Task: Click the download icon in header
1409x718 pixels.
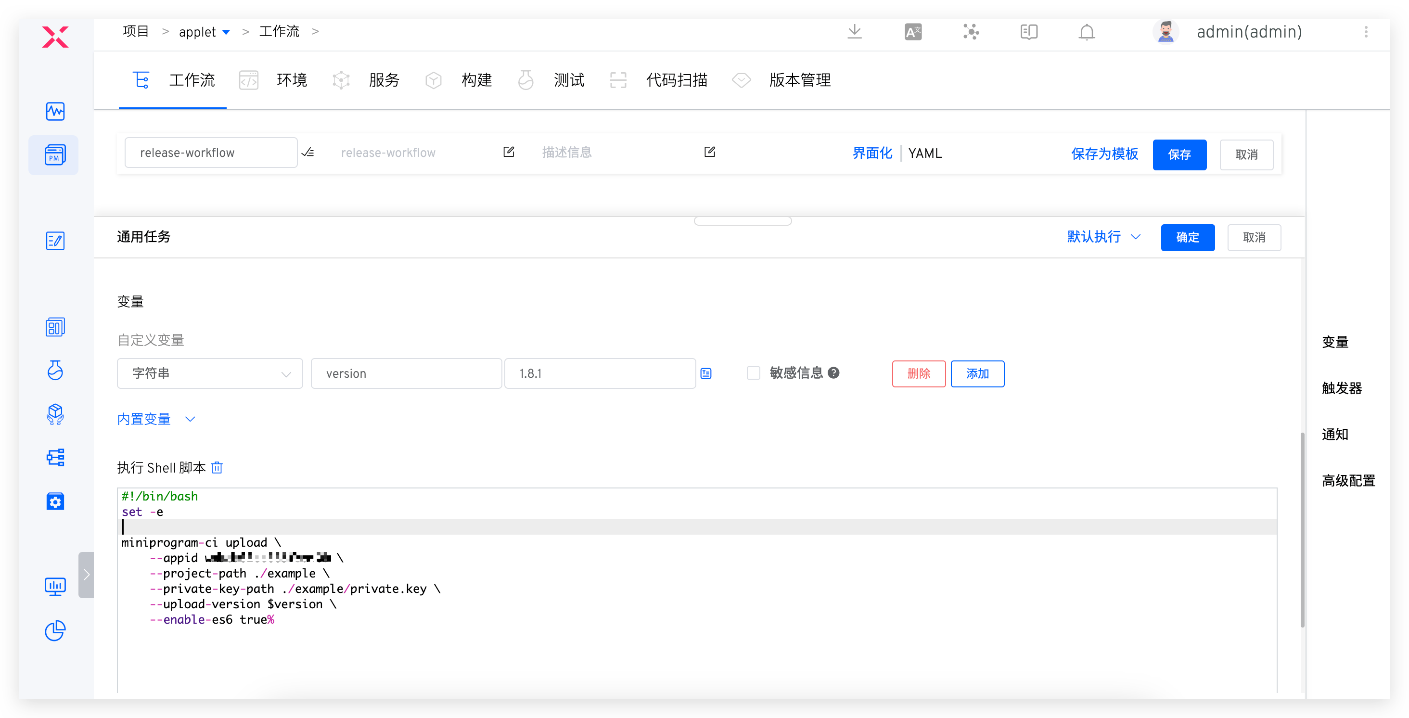Action: coord(854,32)
